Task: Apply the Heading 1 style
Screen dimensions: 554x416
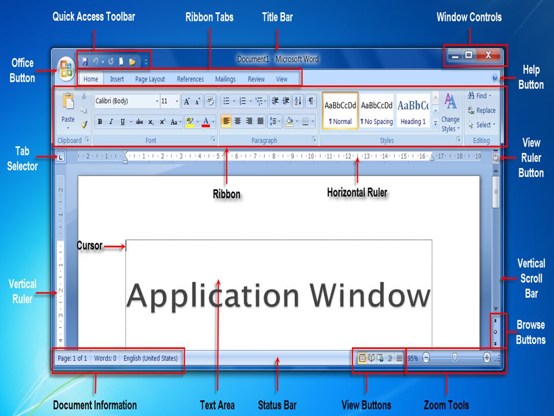Action: (413, 111)
